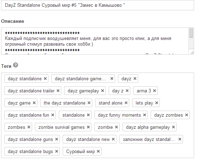Remove the "dayz standalone trailer" tag
The image size is (198, 162).
click(x=58, y=91)
